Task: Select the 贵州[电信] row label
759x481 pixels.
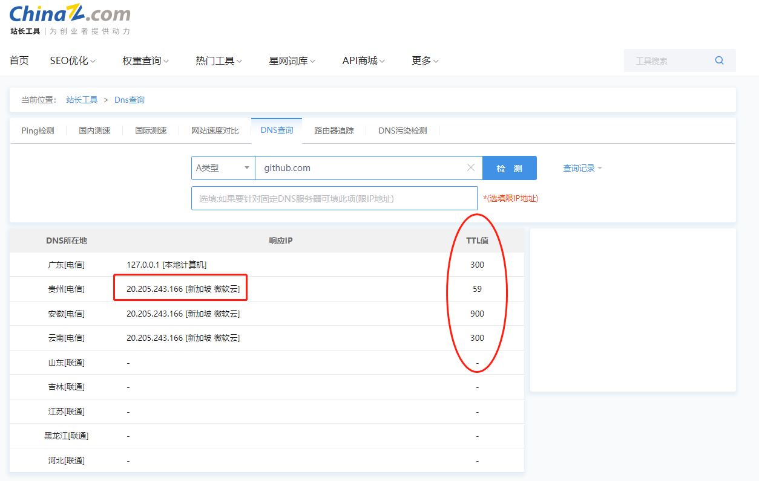Action: point(67,289)
